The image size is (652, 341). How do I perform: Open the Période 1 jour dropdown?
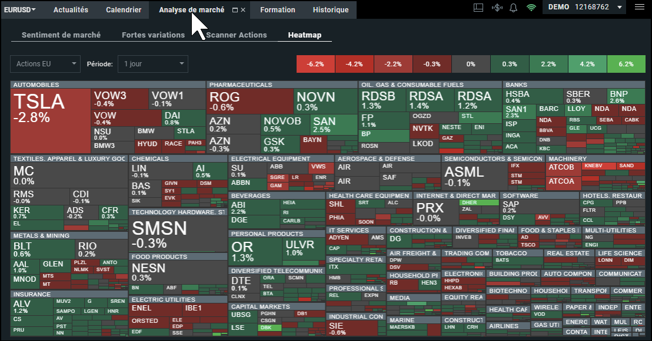click(x=153, y=64)
